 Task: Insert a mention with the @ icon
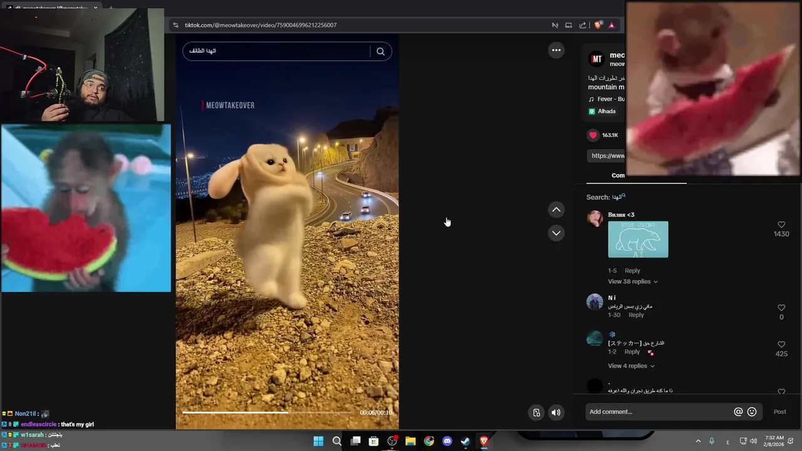pyautogui.click(x=738, y=412)
